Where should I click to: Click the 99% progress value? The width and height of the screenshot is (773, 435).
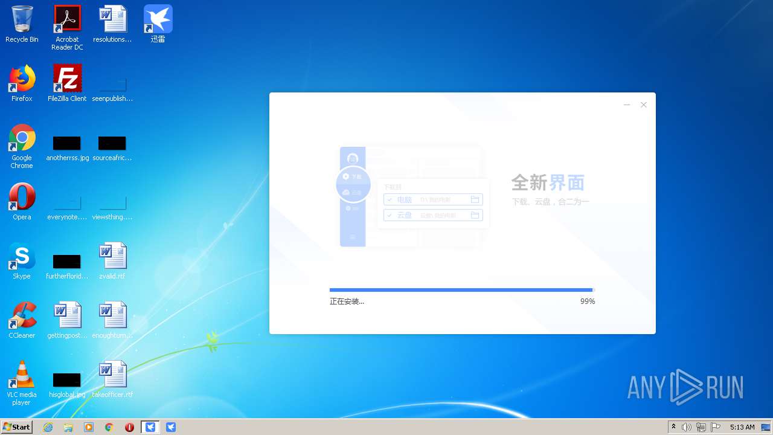[588, 301]
